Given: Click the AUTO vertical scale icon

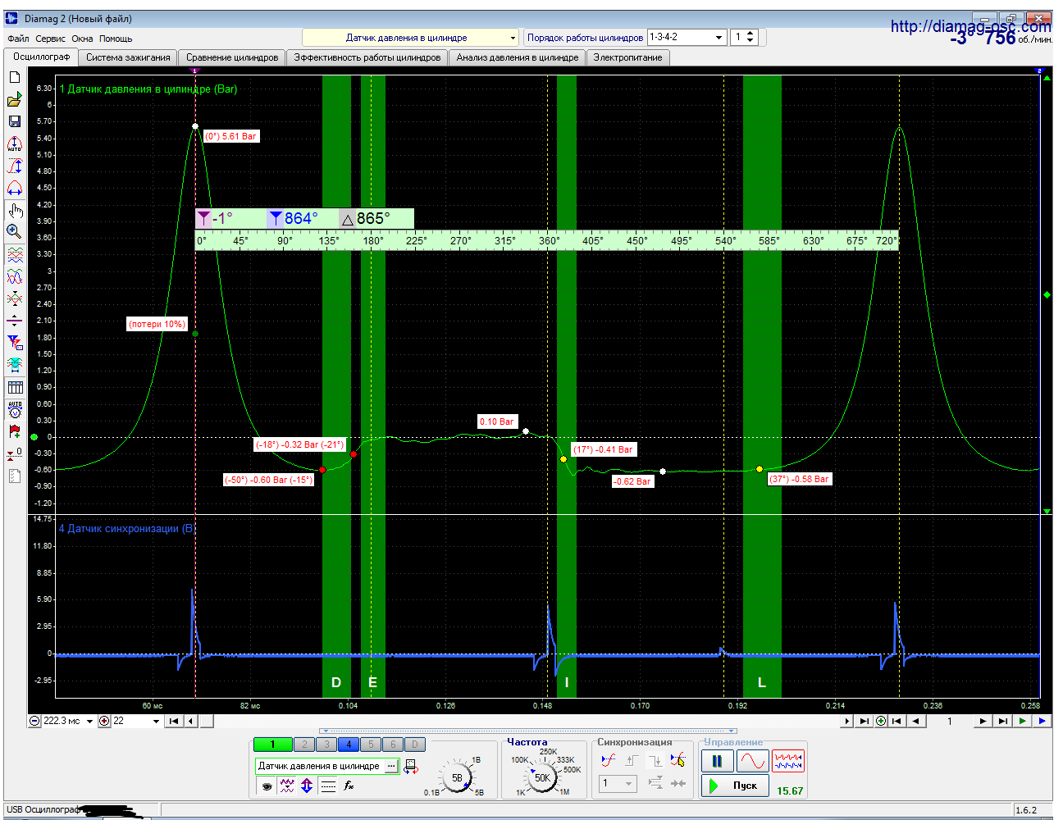Looking at the screenshot, I should (x=15, y=143).
